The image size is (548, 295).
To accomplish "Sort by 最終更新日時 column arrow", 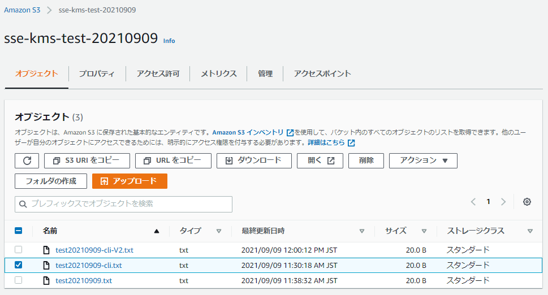I will [x=362, y=231].
